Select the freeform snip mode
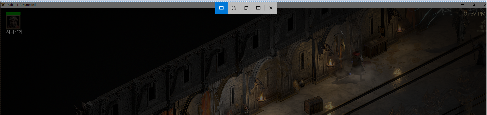 (234, 8)
